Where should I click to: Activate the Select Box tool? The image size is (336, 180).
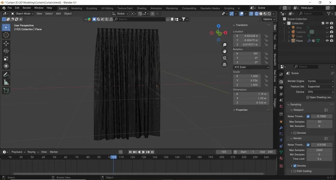(6, 27)
